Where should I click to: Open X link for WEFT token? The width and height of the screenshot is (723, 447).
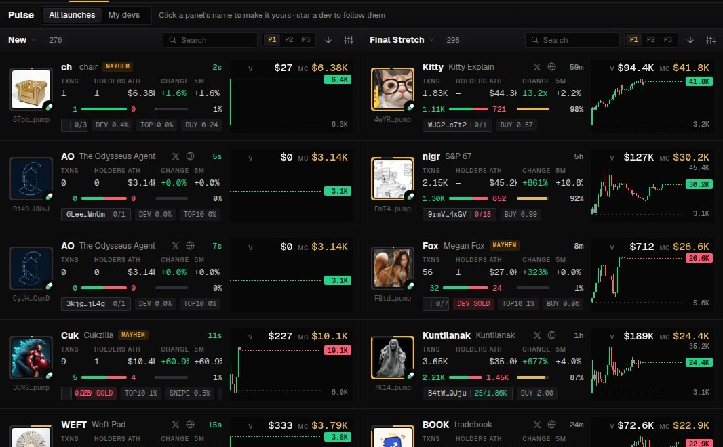point(175,424)
